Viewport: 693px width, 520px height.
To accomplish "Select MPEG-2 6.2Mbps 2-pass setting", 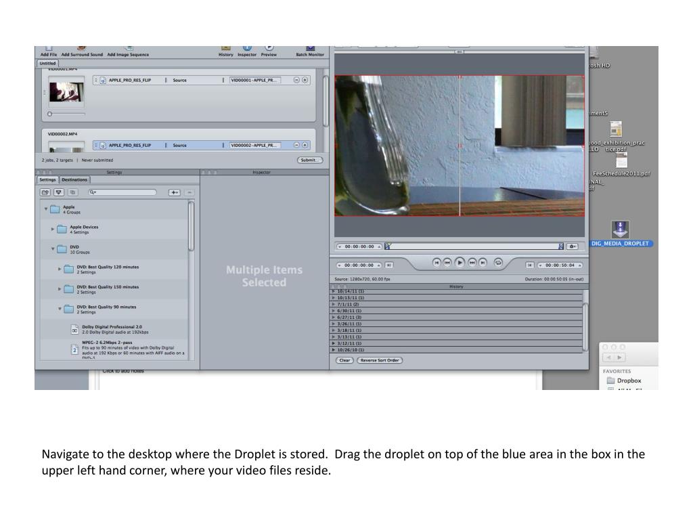I will click(114, 349).
